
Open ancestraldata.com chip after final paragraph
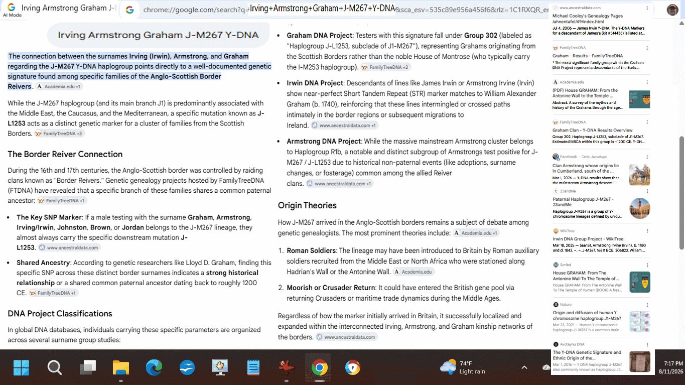(x=347, y=337)
